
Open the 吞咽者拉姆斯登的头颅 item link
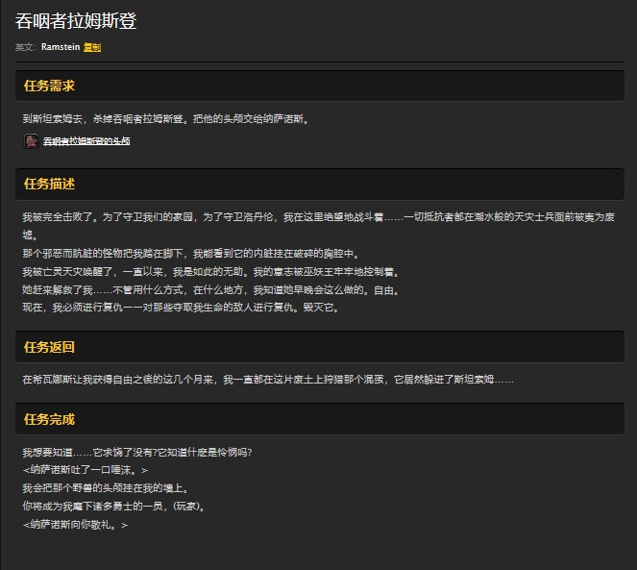click(x=86, y=141)
